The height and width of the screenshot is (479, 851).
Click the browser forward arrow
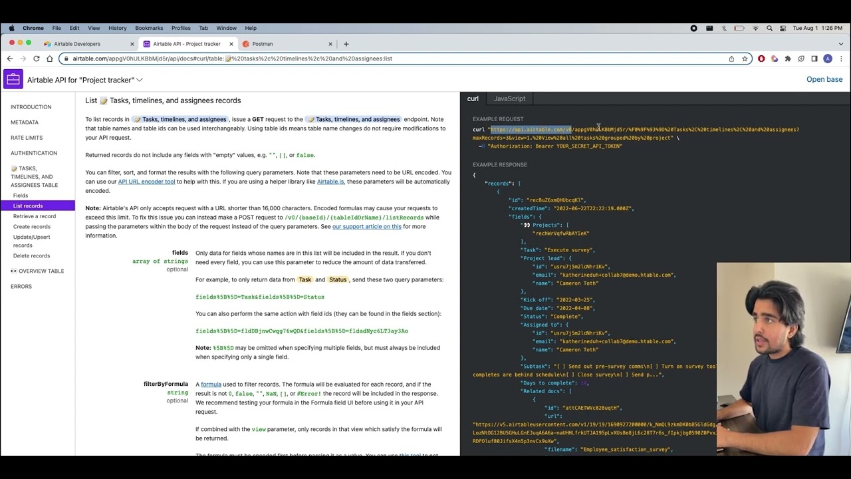23,59
